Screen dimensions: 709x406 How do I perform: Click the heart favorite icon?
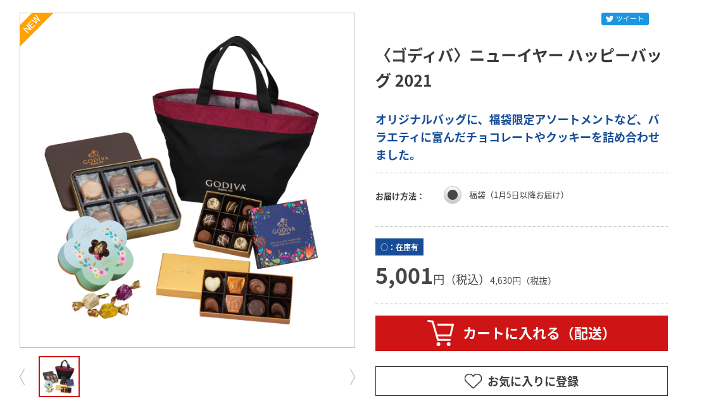[x=473, y=381]
